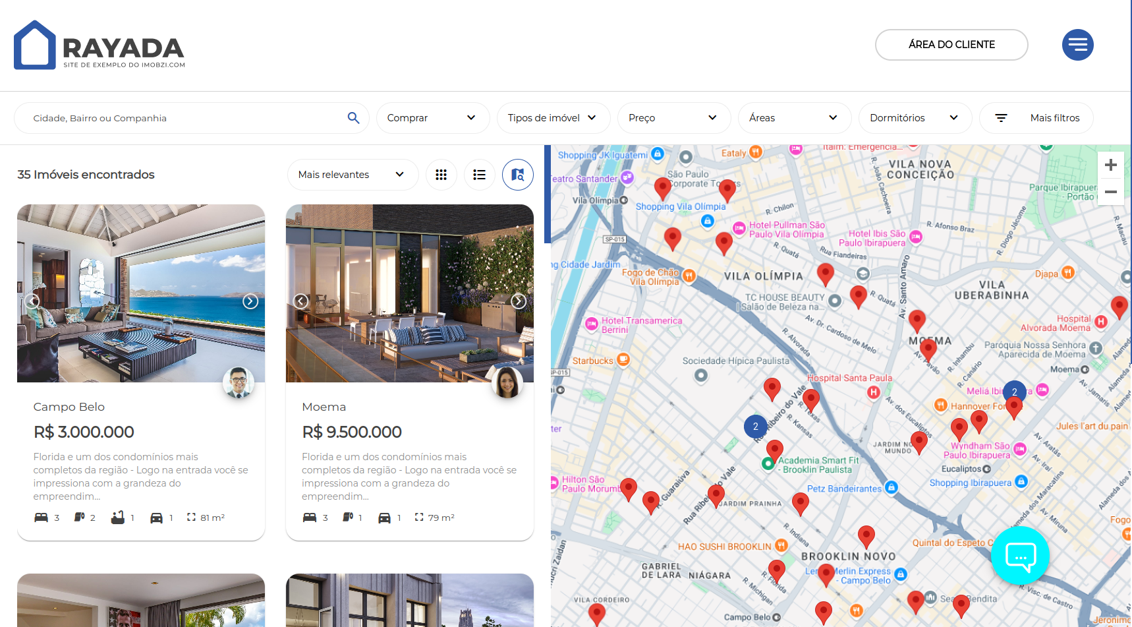Open the Moema listing title
Viewport: 1132px width, 627px height.
324,407
